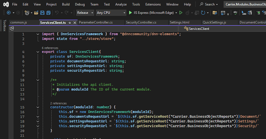Close the ServicesClient.ts tab
Image resolution: width=266 pixels, height=139 pixels.
(75, 23)
